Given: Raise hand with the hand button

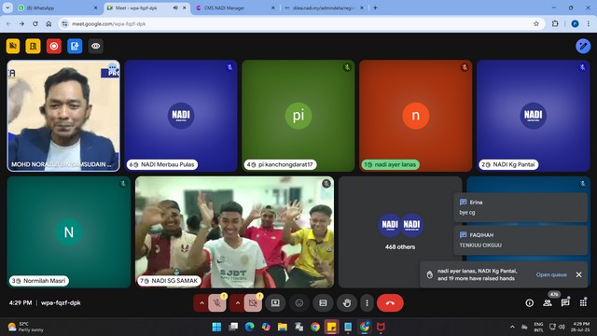Looking at the screenshot, I should coord(347,303).
